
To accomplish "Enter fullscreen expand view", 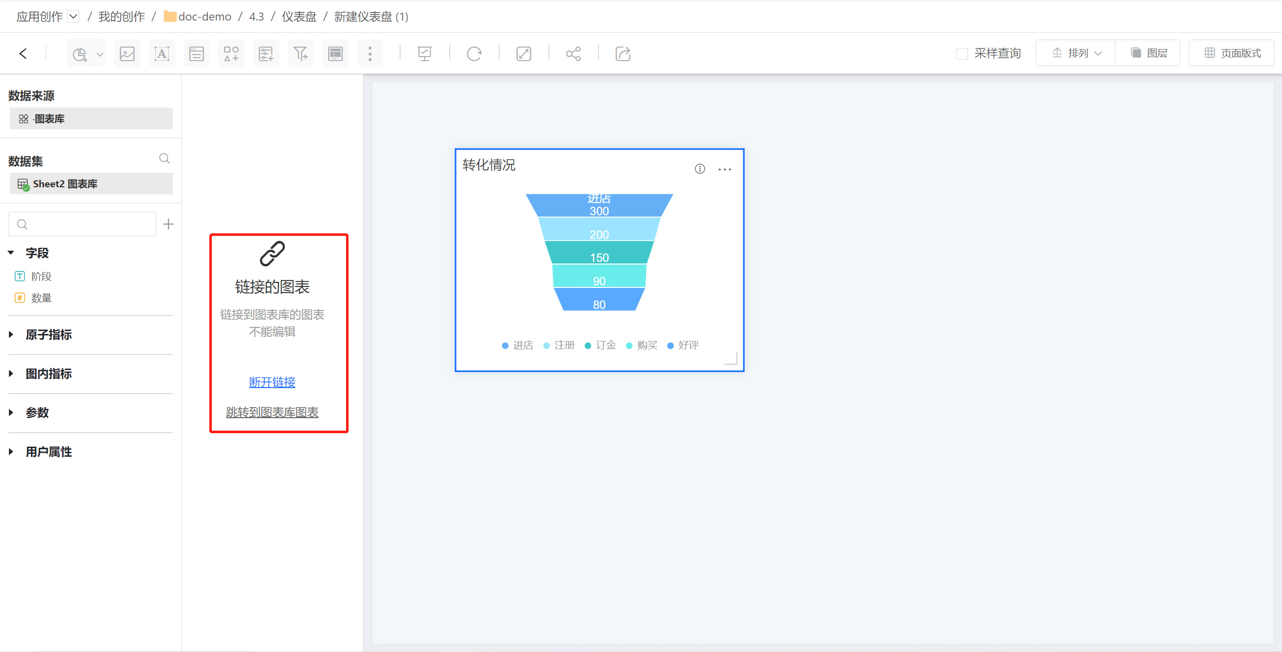I will point(524,54).
